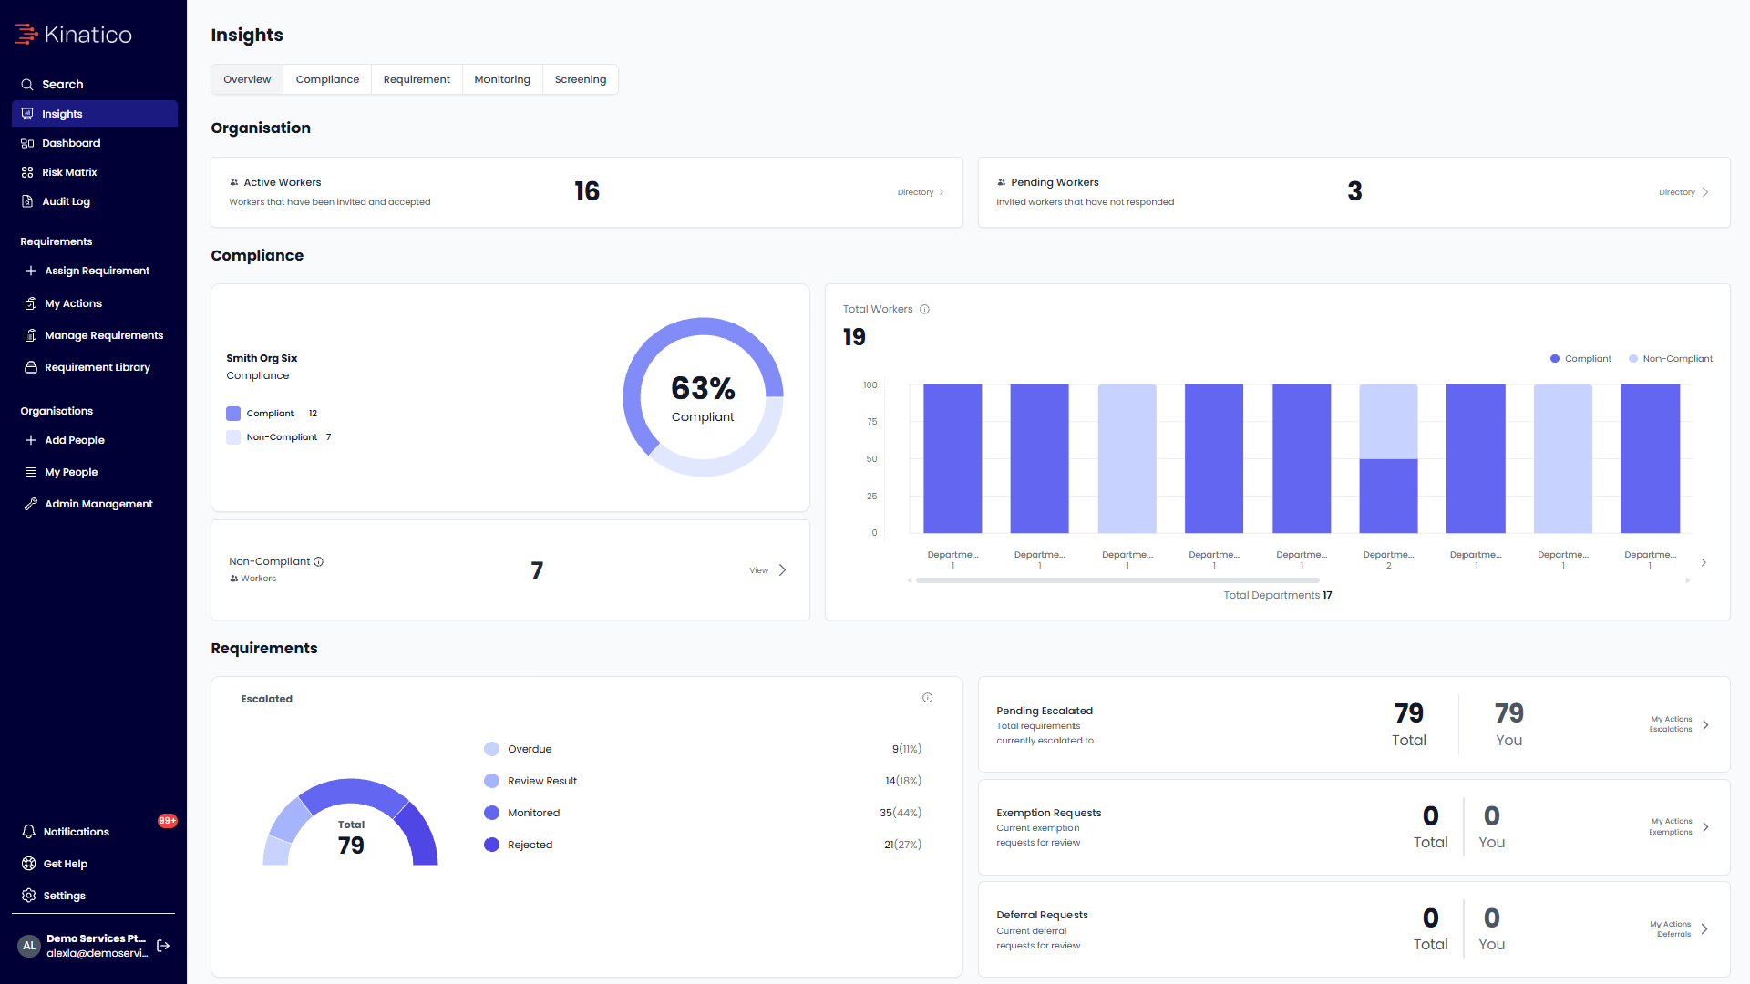The height and width of the screenshot is (984, 1750).
Task: Open Manage Requirements
Action: pyautogui.click(x=94, y=335)
